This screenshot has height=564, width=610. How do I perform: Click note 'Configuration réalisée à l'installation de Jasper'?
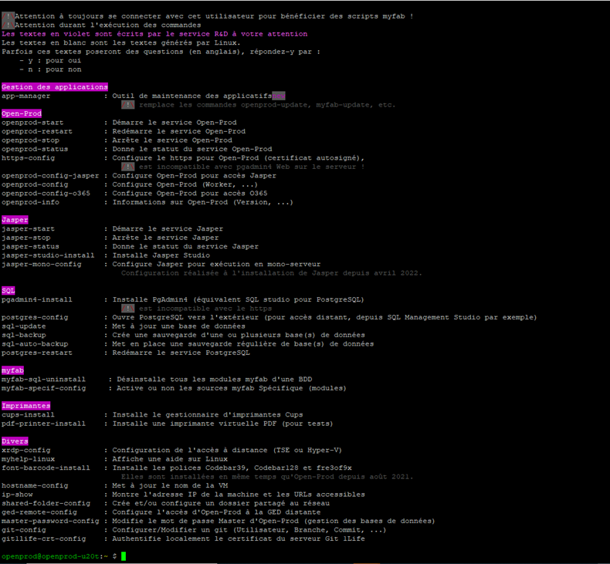point(271,273)
